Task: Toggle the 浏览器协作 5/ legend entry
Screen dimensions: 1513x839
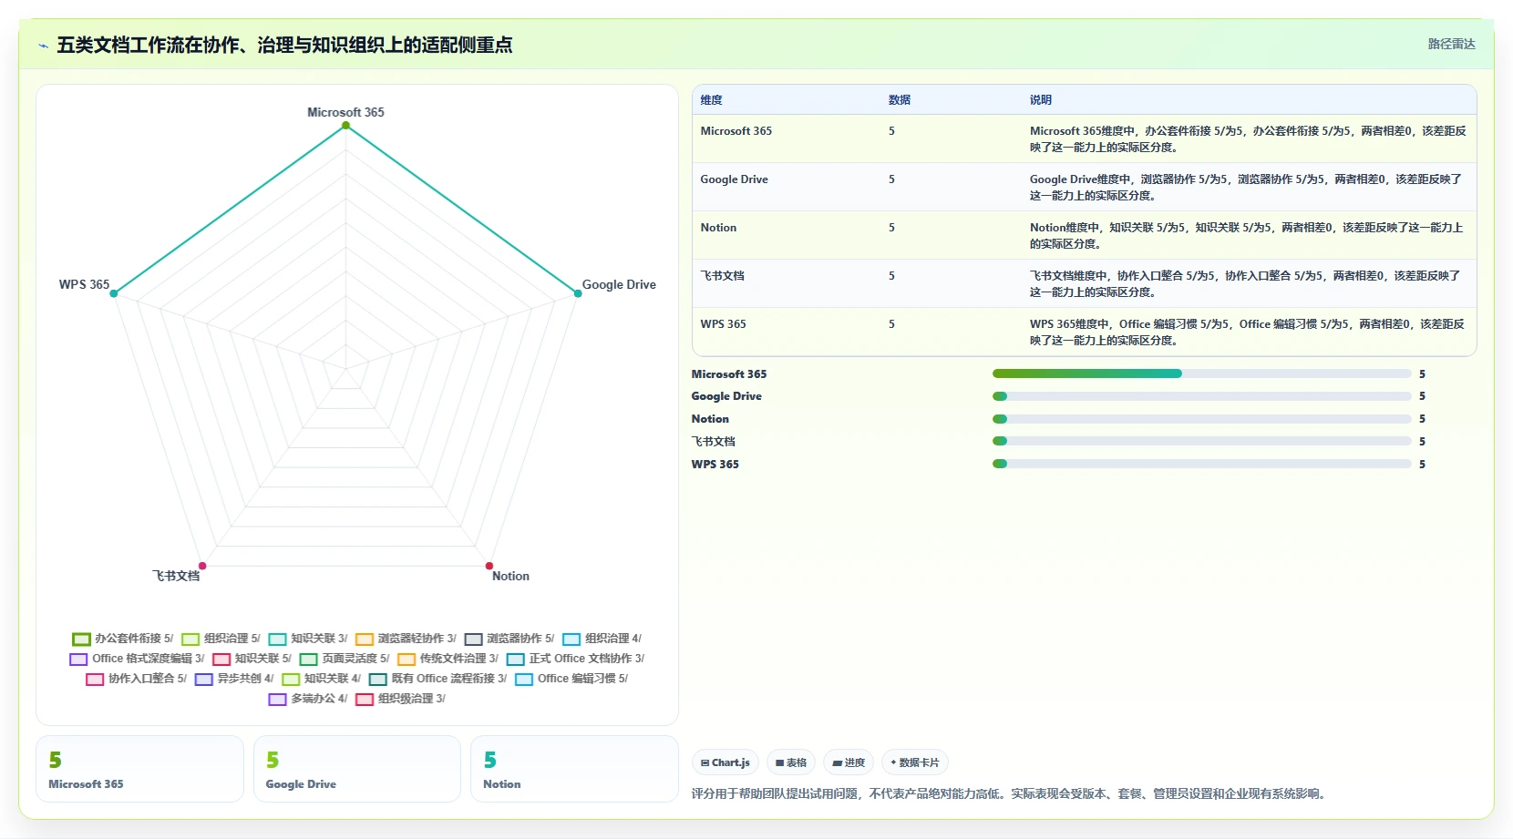Action: [x=509, y=639]
